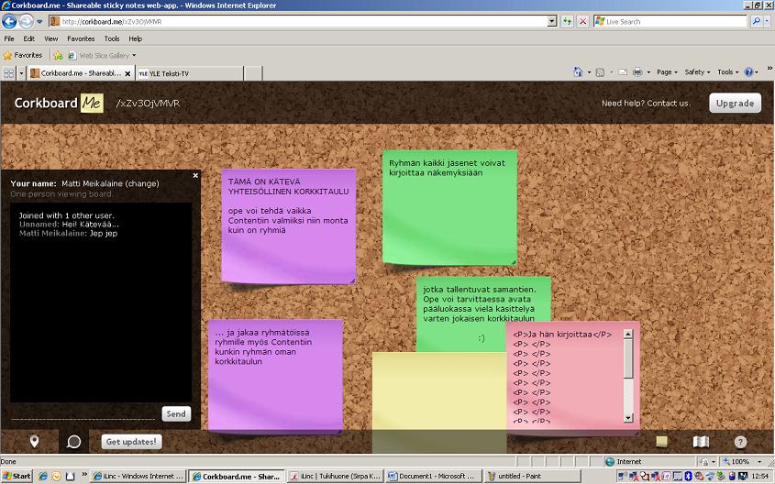Image resolution: width=775 pixels, height=484 pixels.
Task: Open the board map icon
Action: click(701, 441)
